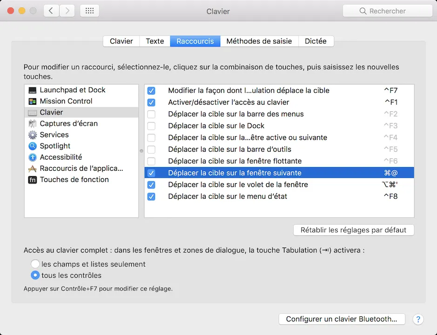Enable Déplacer la cible sur la barre des menus
The image size is (437, 335).
point(151,114)
